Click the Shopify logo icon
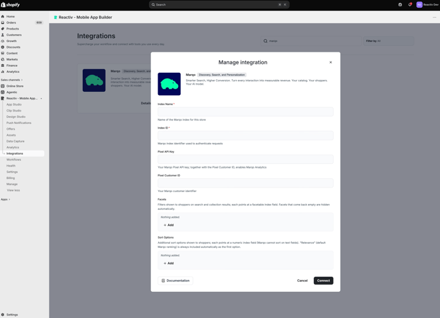Viewport: 440px width, 318px height. tap(3, 5)
